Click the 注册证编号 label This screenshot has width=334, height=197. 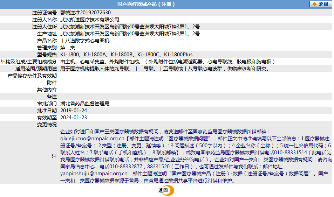point(45,13)
